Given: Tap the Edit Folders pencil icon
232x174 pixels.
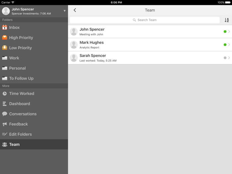Looking at the screenshot, I should [5, 134].
